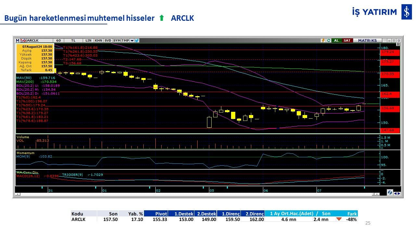Step chart back with left arrow
This screenshot has height=234, width=416.
395,193
